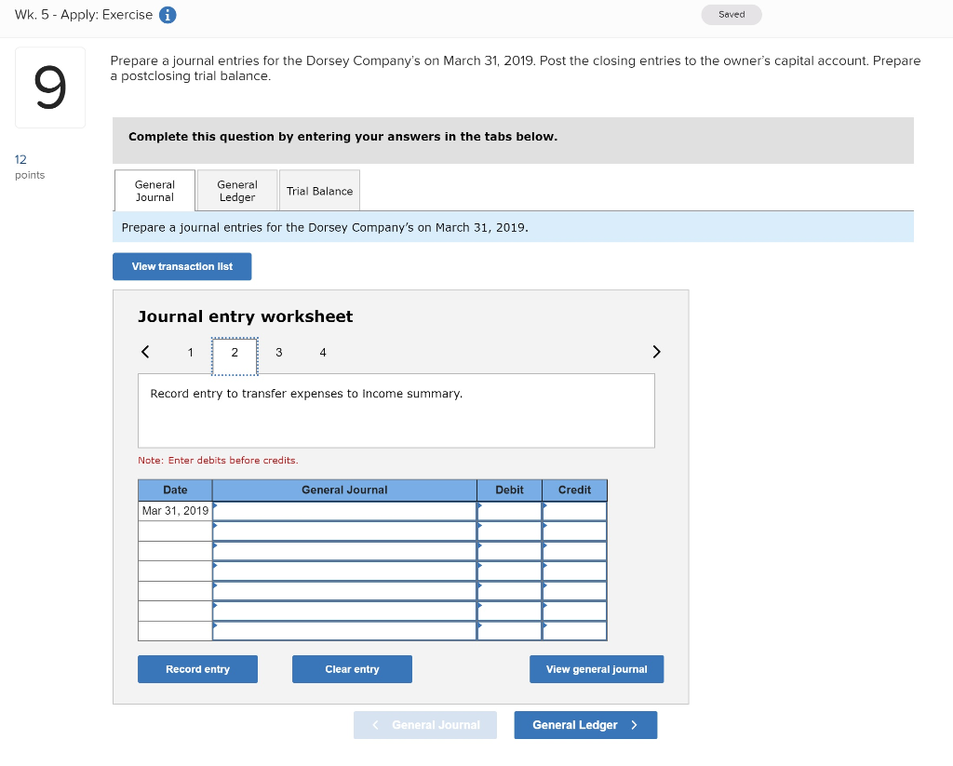
Task: Open the Credit field dropdown on the second row
Action: (x=573, y=531)
